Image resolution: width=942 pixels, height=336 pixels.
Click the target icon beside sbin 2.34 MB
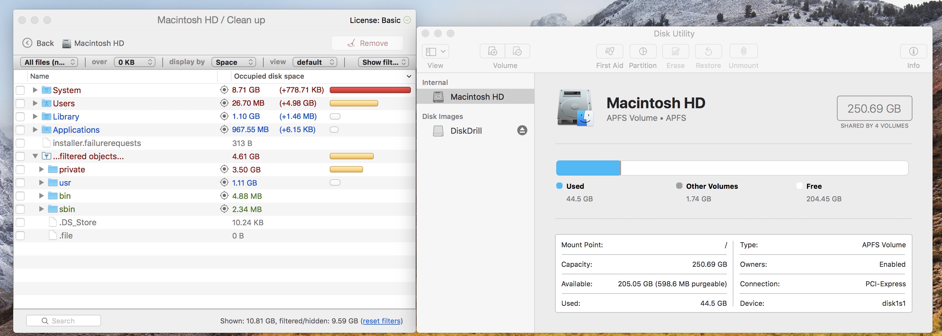[x=224, y=208]
